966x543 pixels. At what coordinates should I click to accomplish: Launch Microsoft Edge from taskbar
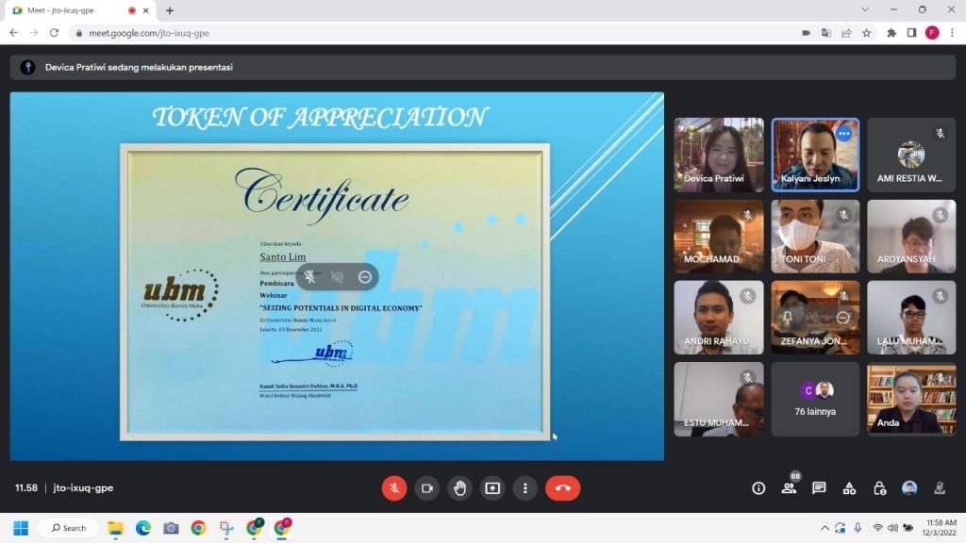coord(143,528)
